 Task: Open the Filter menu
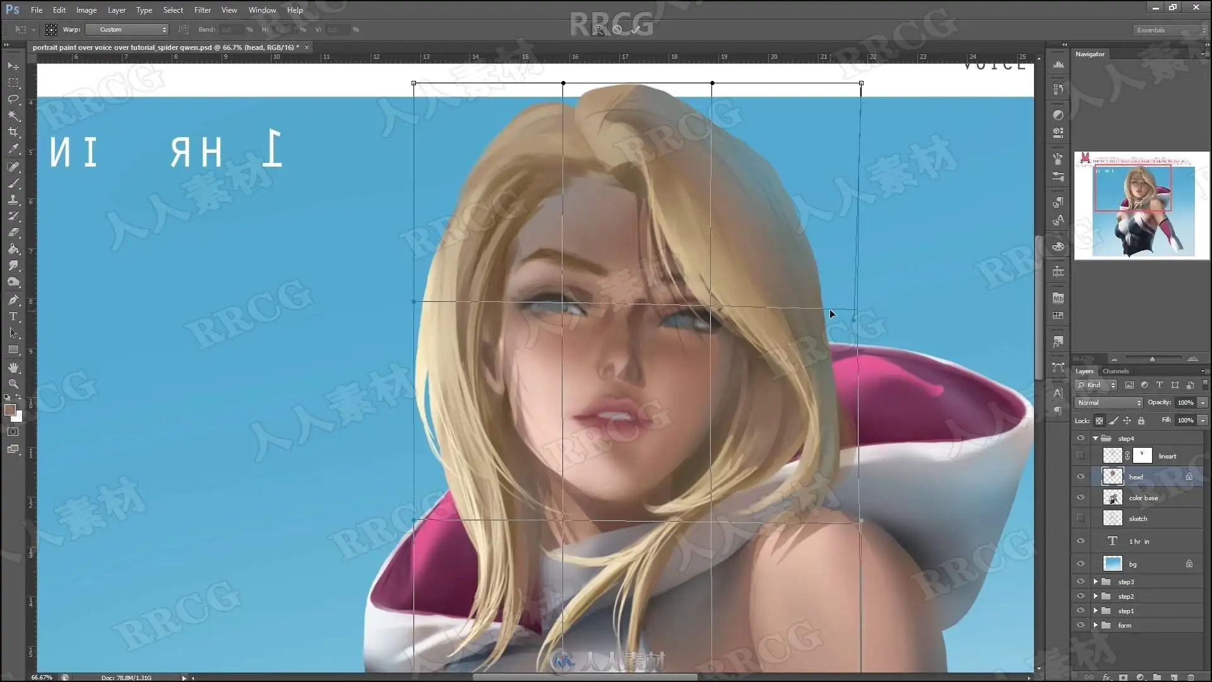pyautogui.click(x=202, y=10)
